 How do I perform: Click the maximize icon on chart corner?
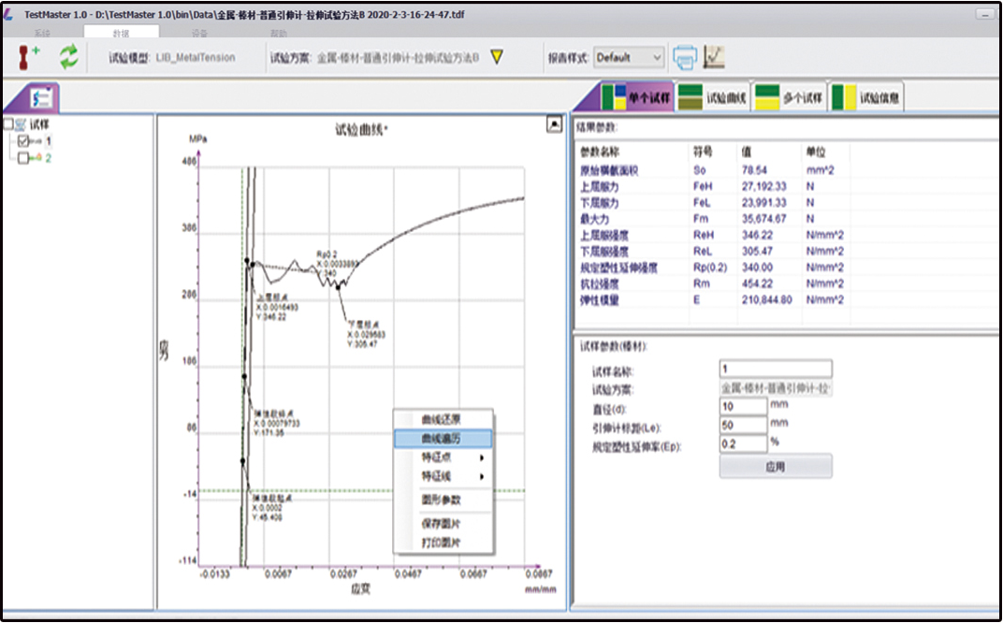click(553, 123)
